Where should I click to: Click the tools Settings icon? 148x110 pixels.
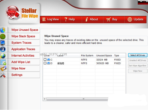3,75
